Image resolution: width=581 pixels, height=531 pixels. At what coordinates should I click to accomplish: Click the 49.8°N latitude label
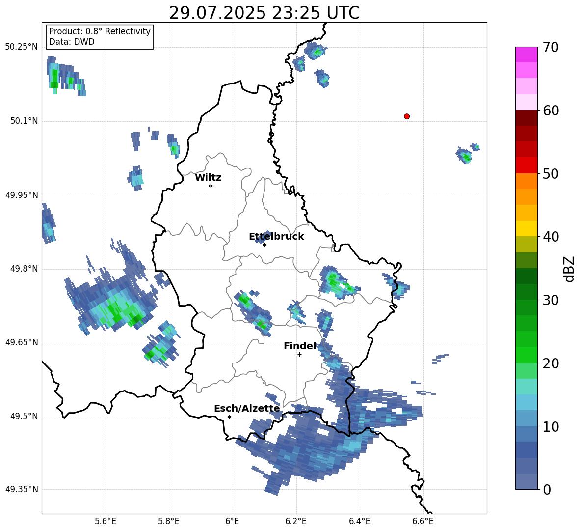pos(24,269)
